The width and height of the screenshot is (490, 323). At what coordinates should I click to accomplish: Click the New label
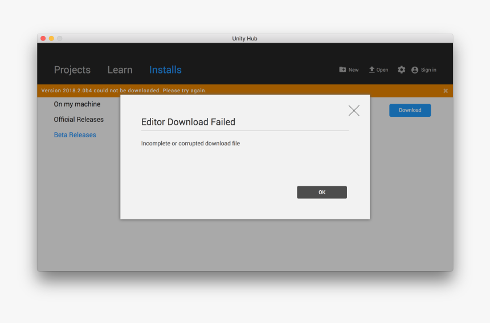tap(353, 69)
